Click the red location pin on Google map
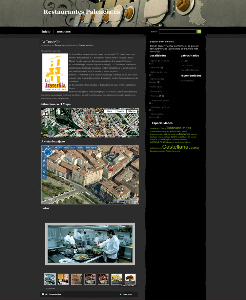246x300 pixels. click(x=90, y=119)
